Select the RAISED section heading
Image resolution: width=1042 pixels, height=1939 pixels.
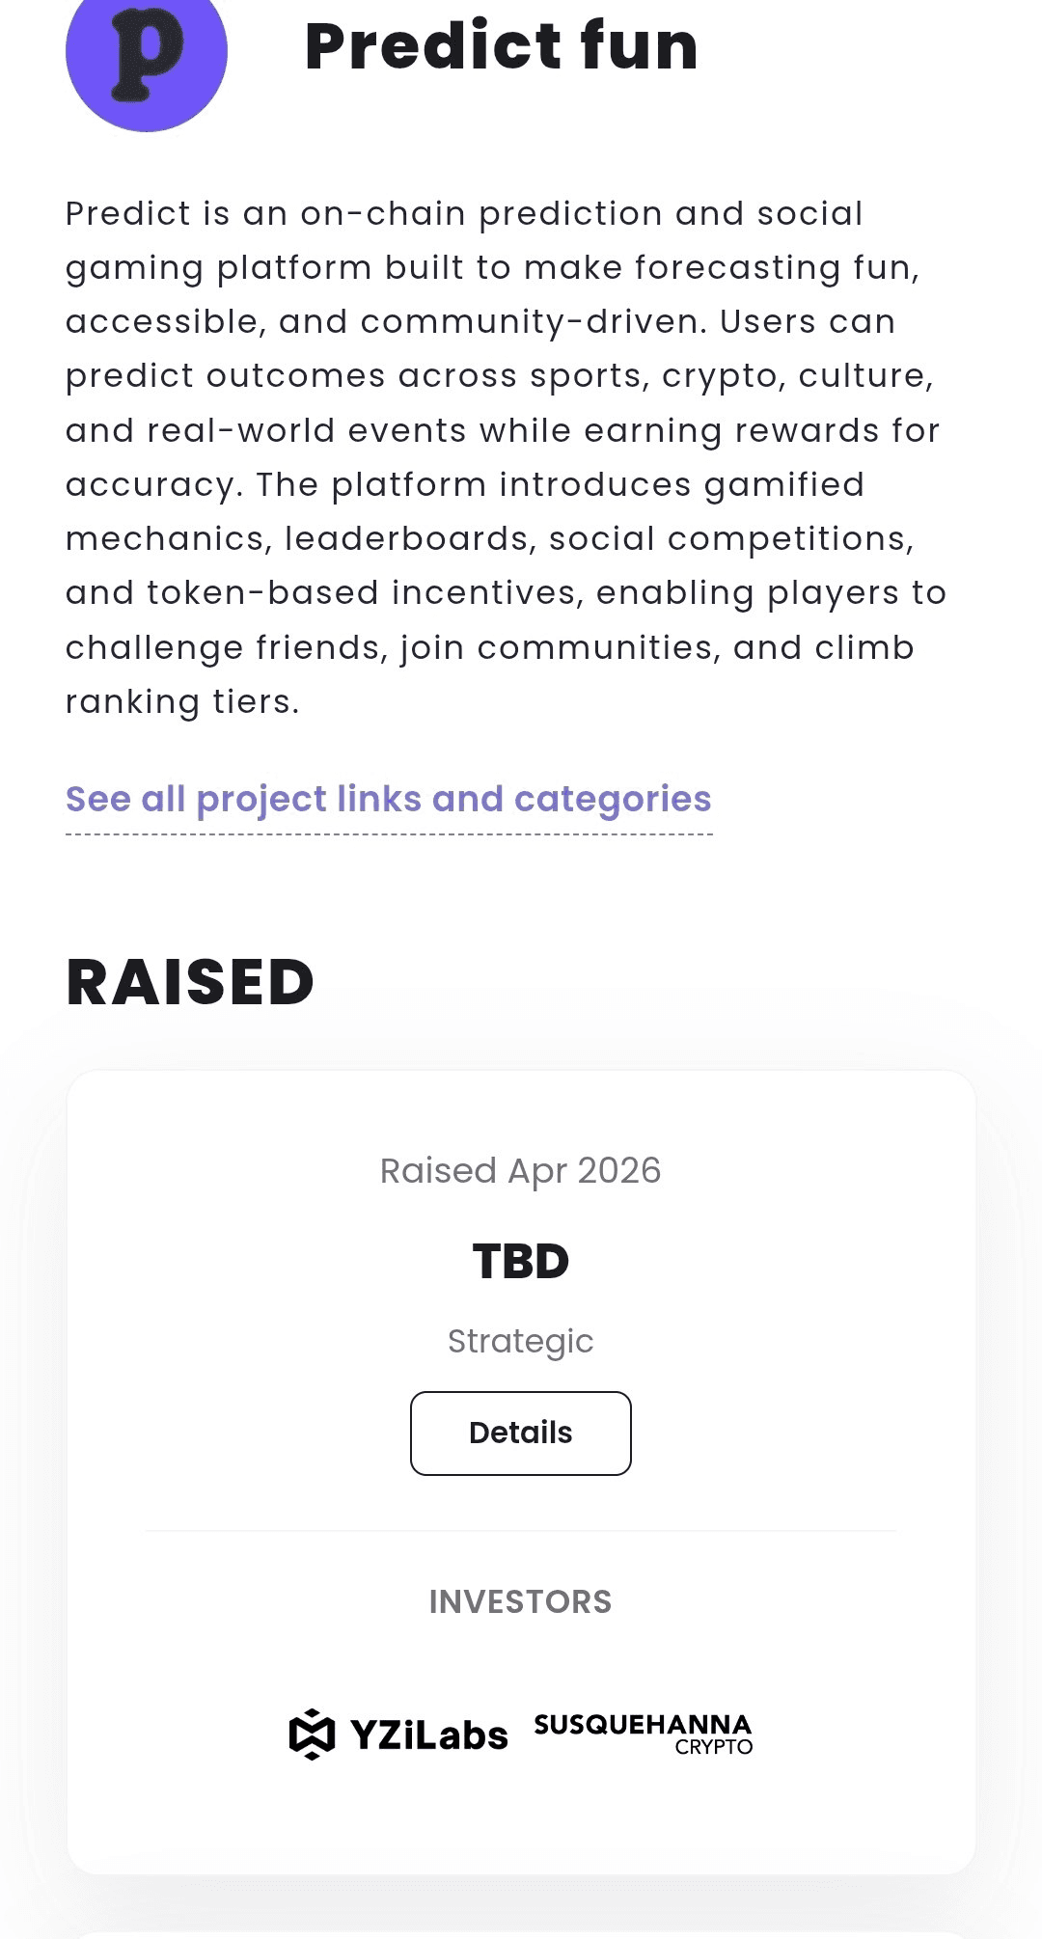[x=190, y=983]
